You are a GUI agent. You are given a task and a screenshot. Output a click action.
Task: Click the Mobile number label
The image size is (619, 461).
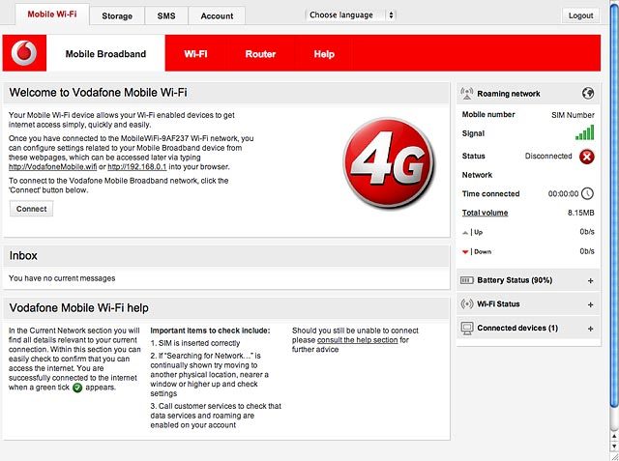(x=488, y=114)
